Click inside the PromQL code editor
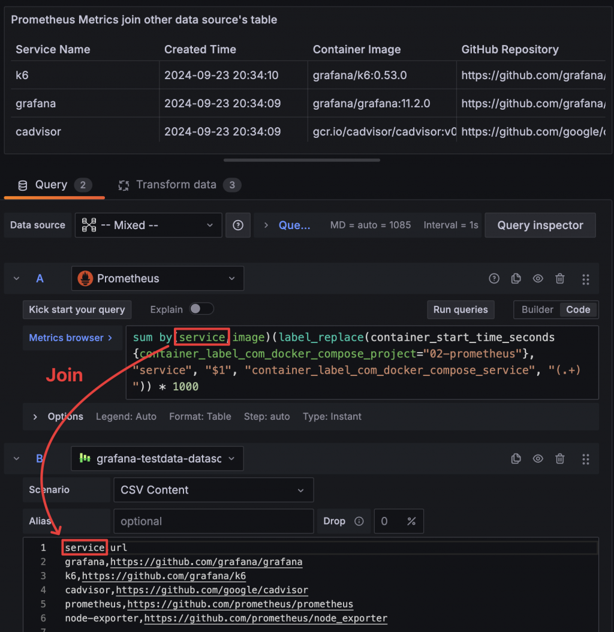The width and height of the screenshot is (614, 632). [362, 362]
